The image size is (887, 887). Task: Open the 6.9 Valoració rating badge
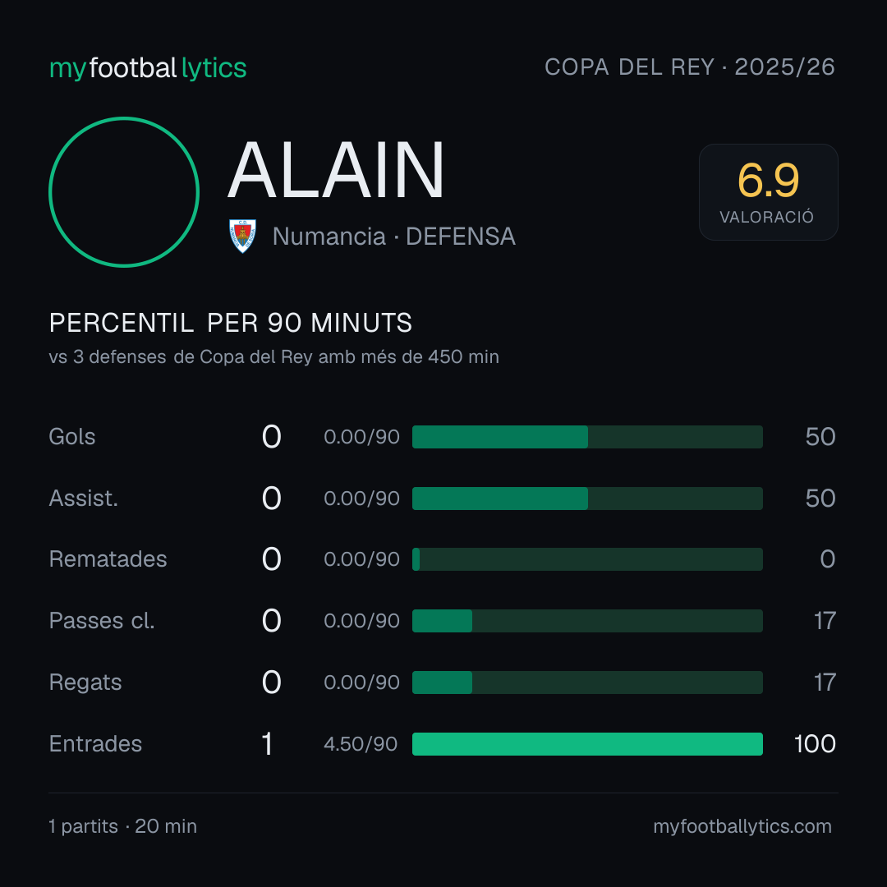click(768, 191)
